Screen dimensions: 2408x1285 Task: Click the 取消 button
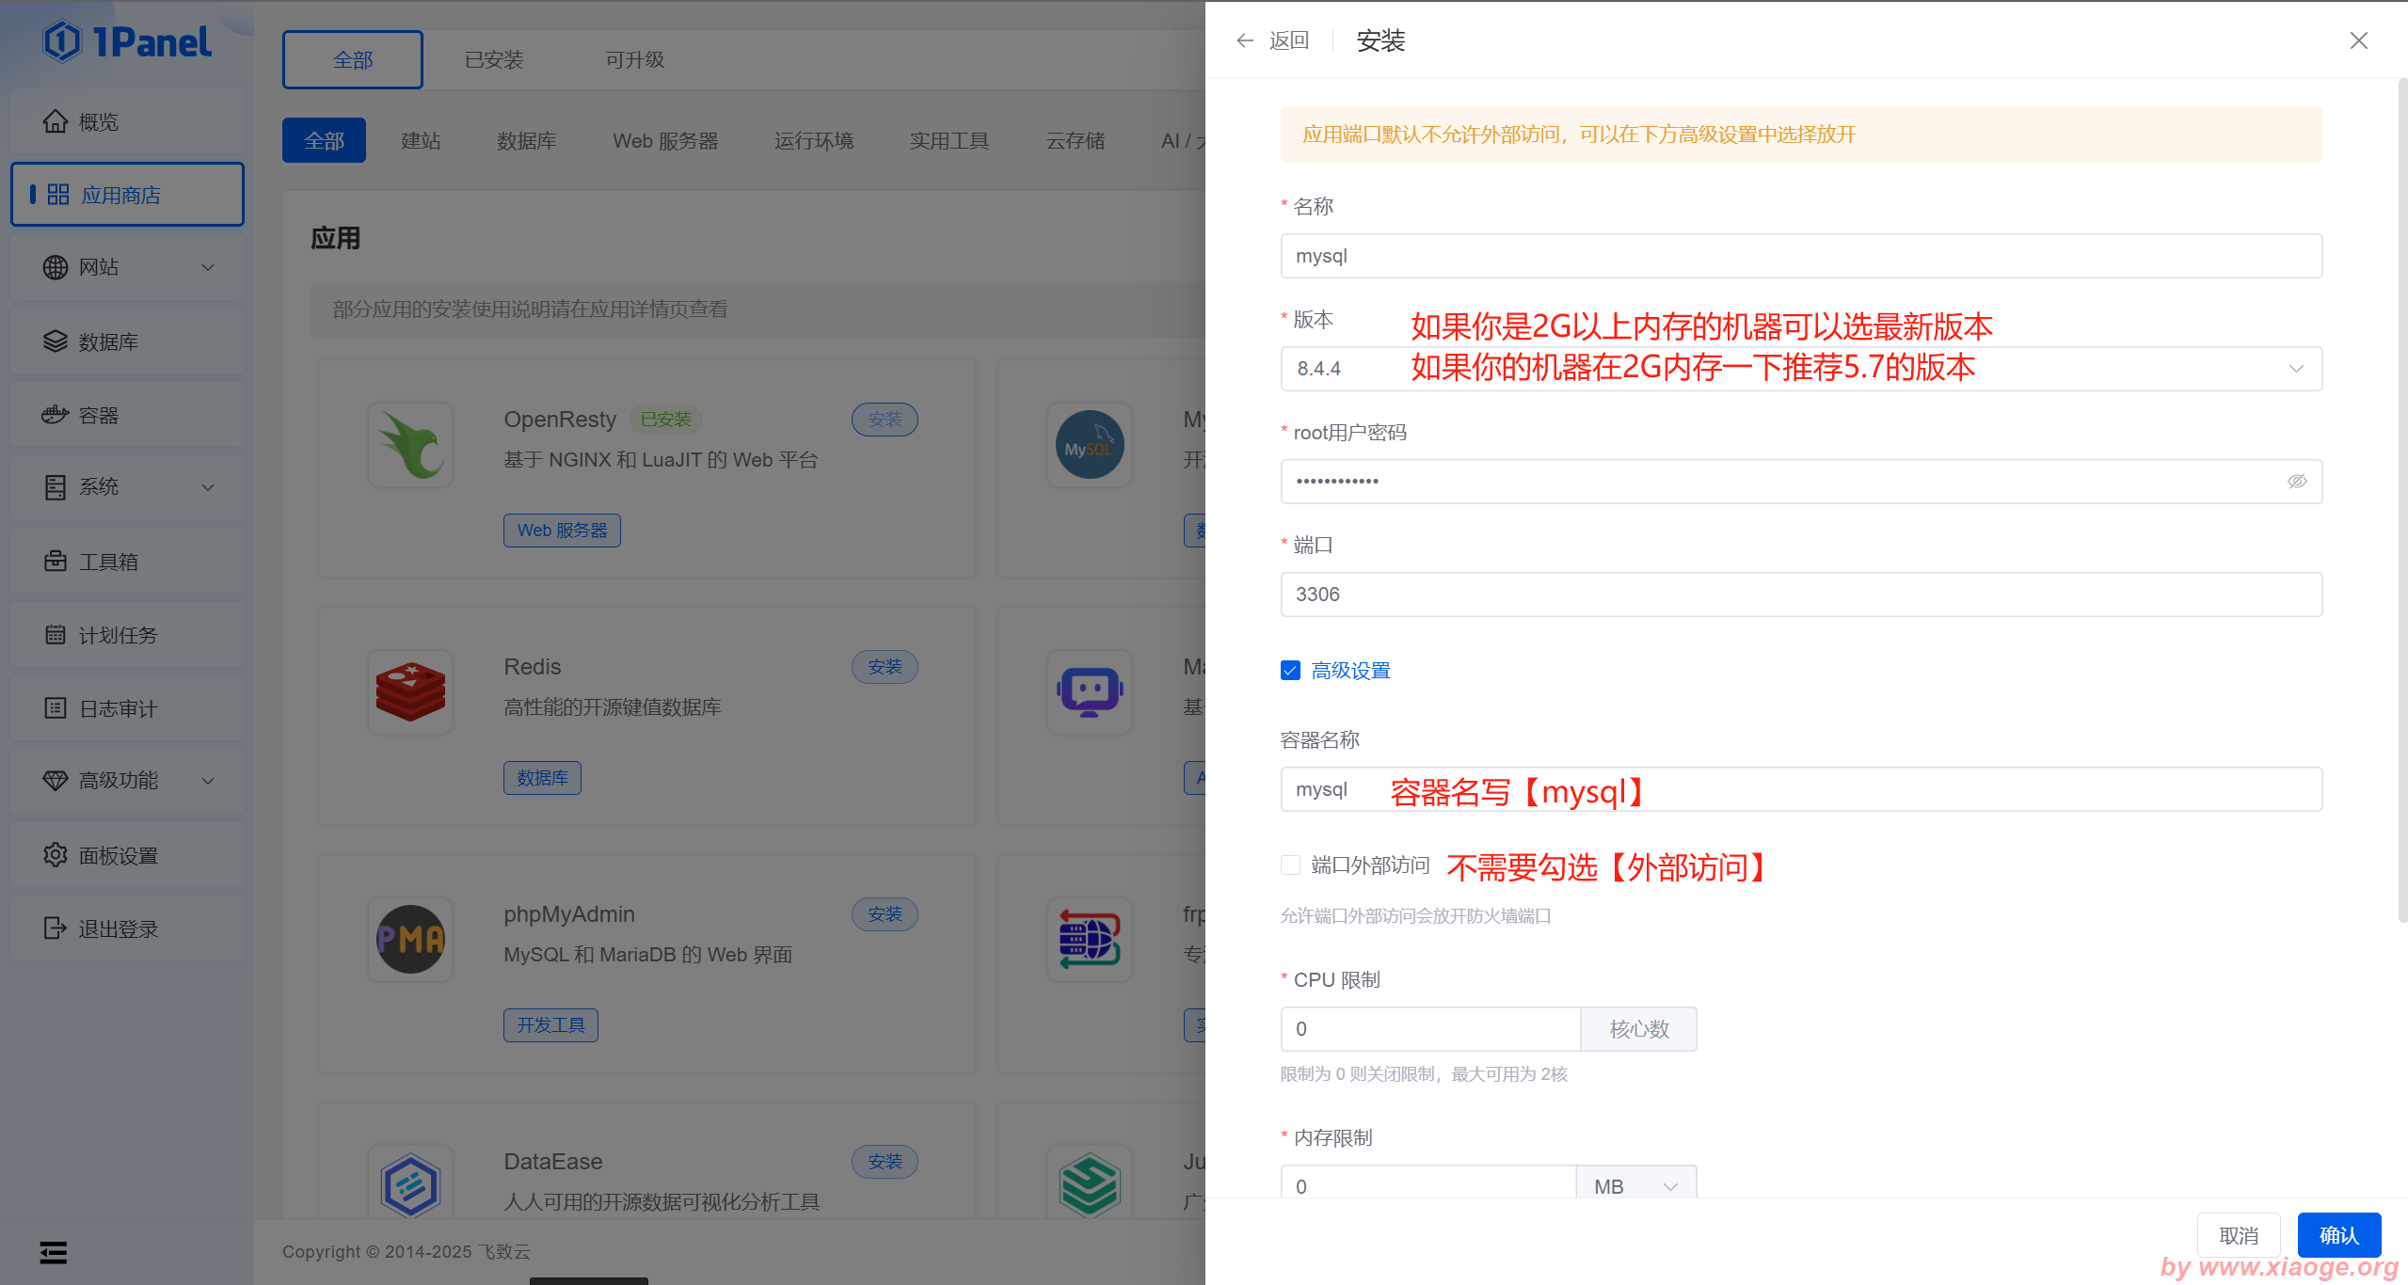2238,1235
